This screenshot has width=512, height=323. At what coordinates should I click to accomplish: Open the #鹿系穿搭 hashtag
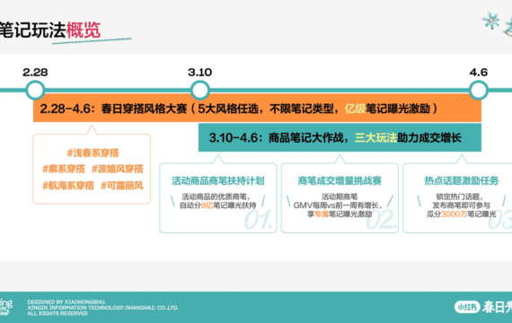click(64, 169)
